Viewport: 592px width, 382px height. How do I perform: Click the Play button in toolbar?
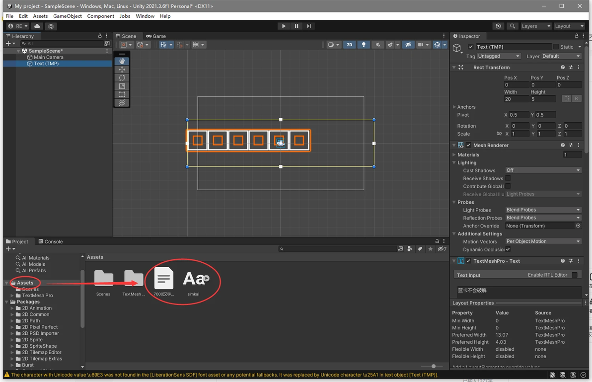(284, 26)
